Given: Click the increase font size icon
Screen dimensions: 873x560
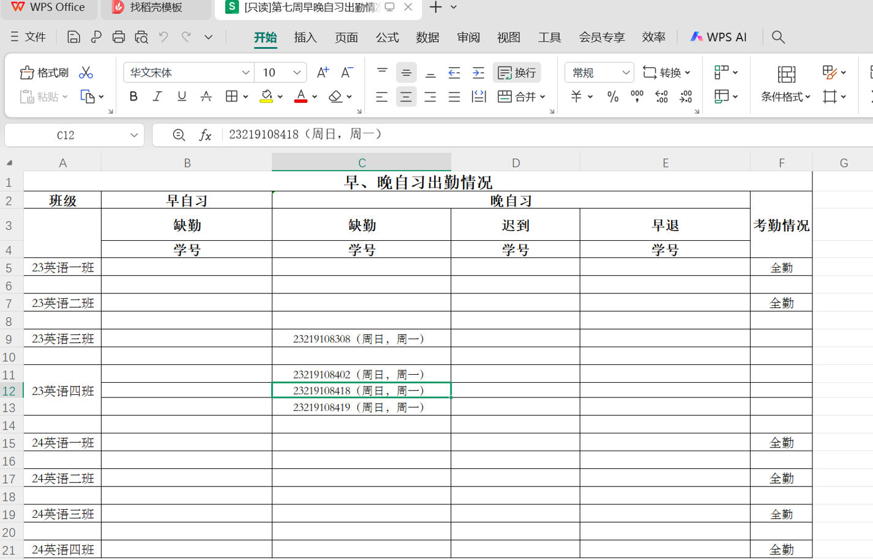Looking at the screenshot, I should tap(323, 73).
